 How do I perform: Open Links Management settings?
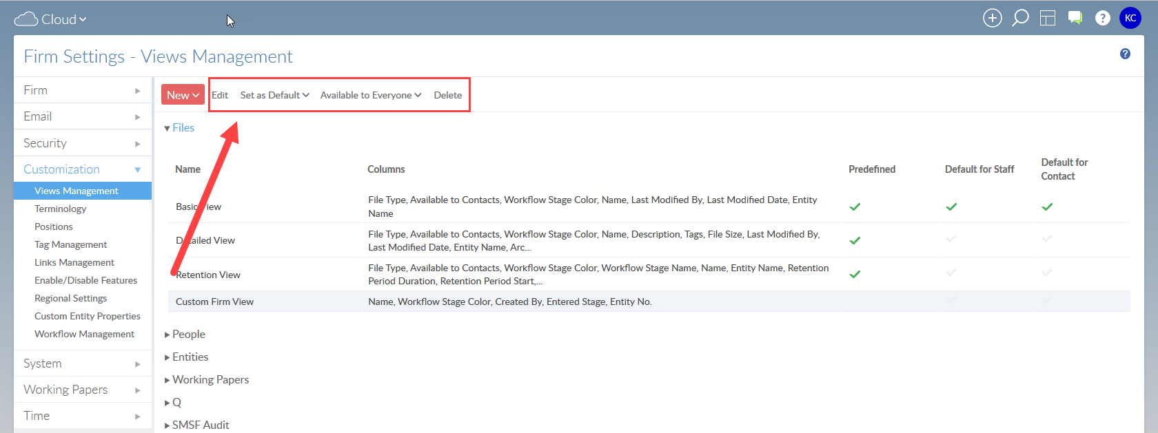74,262
